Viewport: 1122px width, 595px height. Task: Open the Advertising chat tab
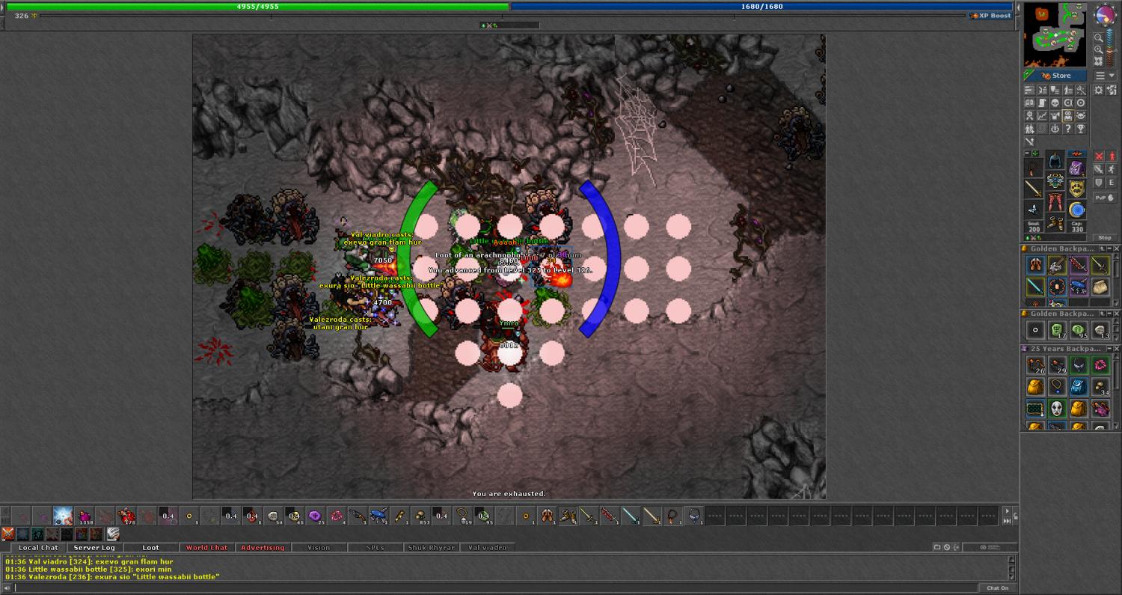click(263, 548)
